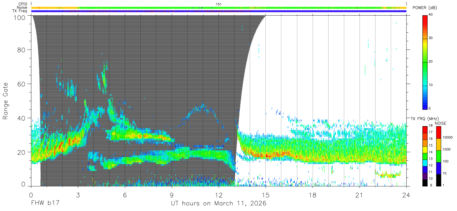
Task: Click the 'FHW b17' radar label
Action: [x=45, y=204]
